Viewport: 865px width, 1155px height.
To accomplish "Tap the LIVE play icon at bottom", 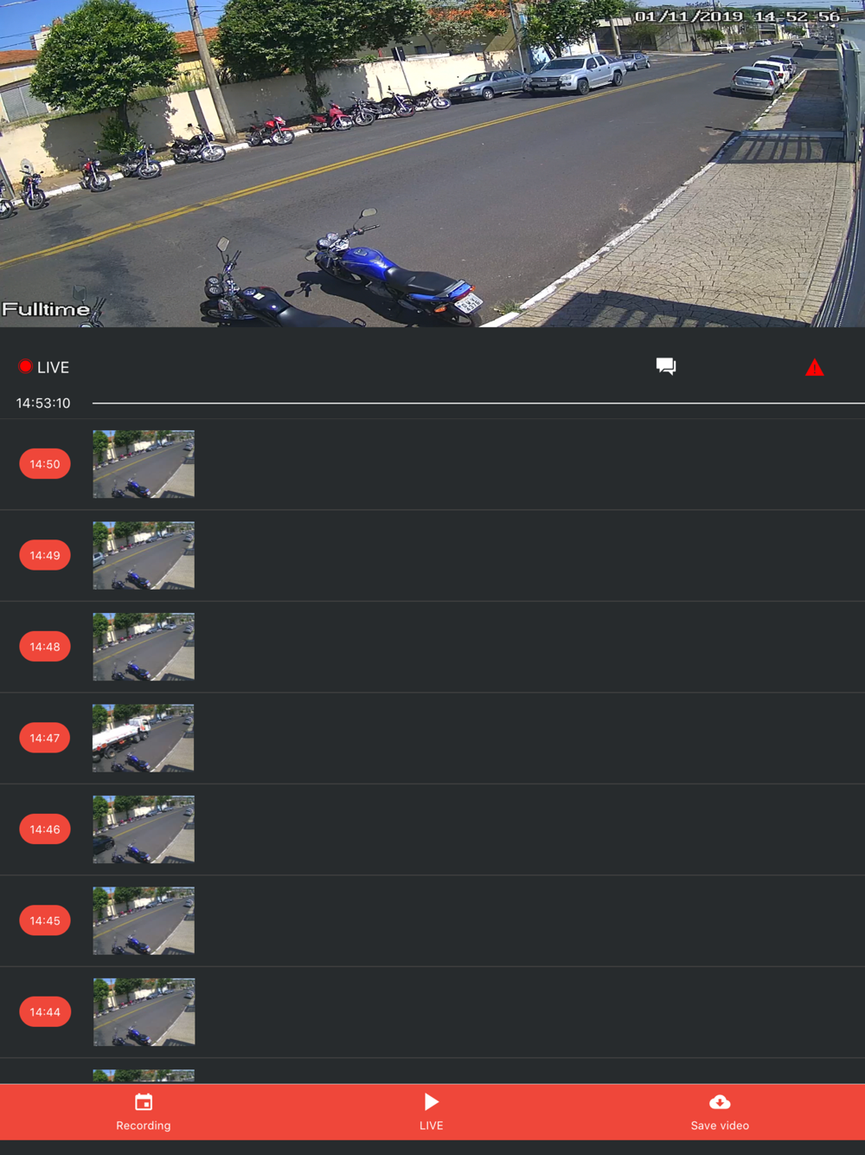I will click(431, 1101).
